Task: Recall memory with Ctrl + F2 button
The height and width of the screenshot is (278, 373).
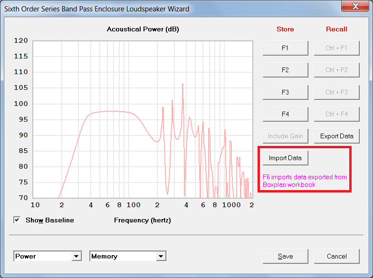Action: click(x=336, y=70)
